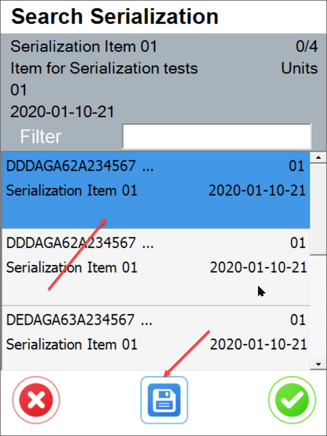The width and height of the screenshot is (327, 436).
Task: Click the scrollbar up arrow
Action: click(318, 158)
